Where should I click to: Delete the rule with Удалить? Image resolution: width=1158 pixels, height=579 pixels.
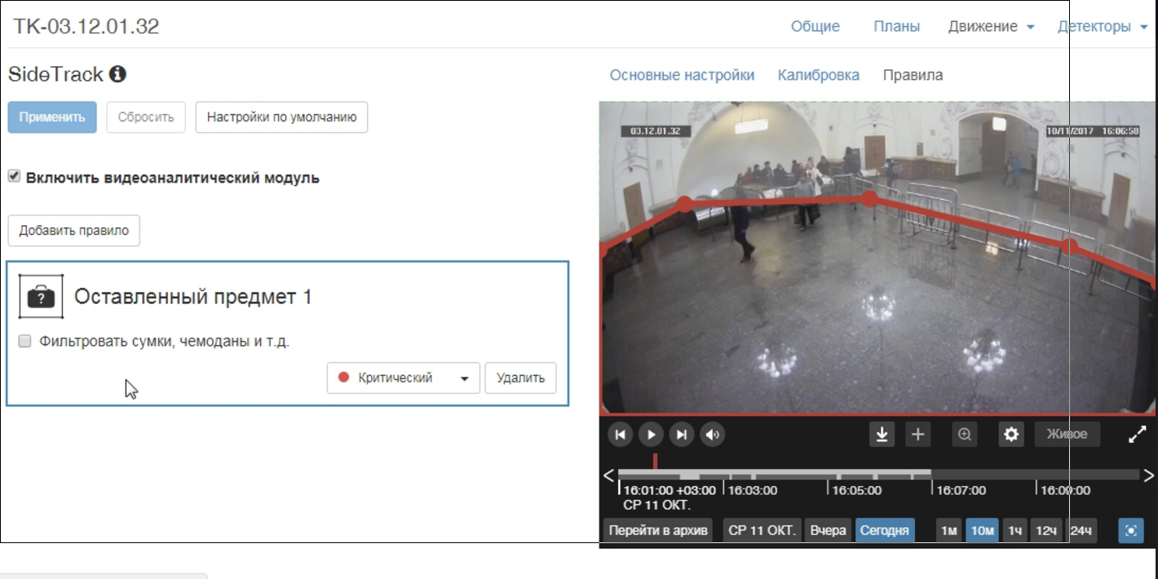tap(520, 378)
